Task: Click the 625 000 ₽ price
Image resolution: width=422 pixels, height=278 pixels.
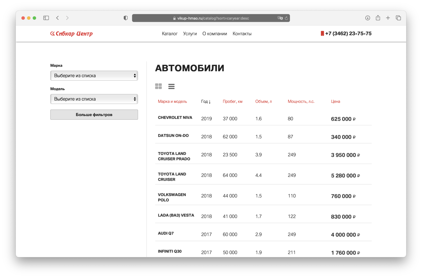Action: point(343,119)
